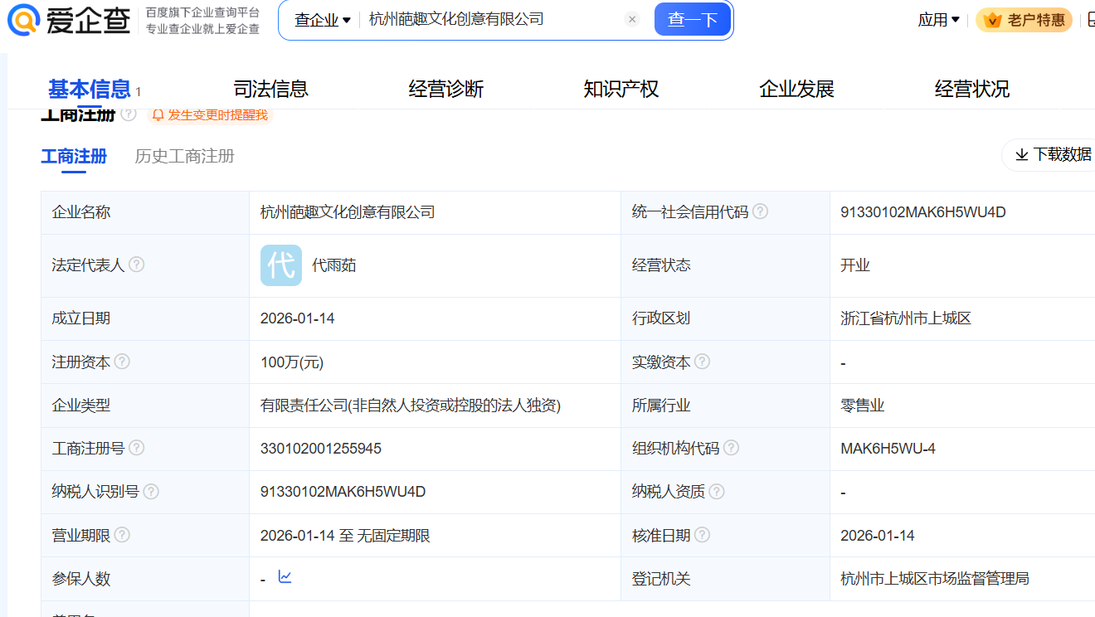
Task: Click the 代 avatar thumbnail
Action: (x=281, y=265)
